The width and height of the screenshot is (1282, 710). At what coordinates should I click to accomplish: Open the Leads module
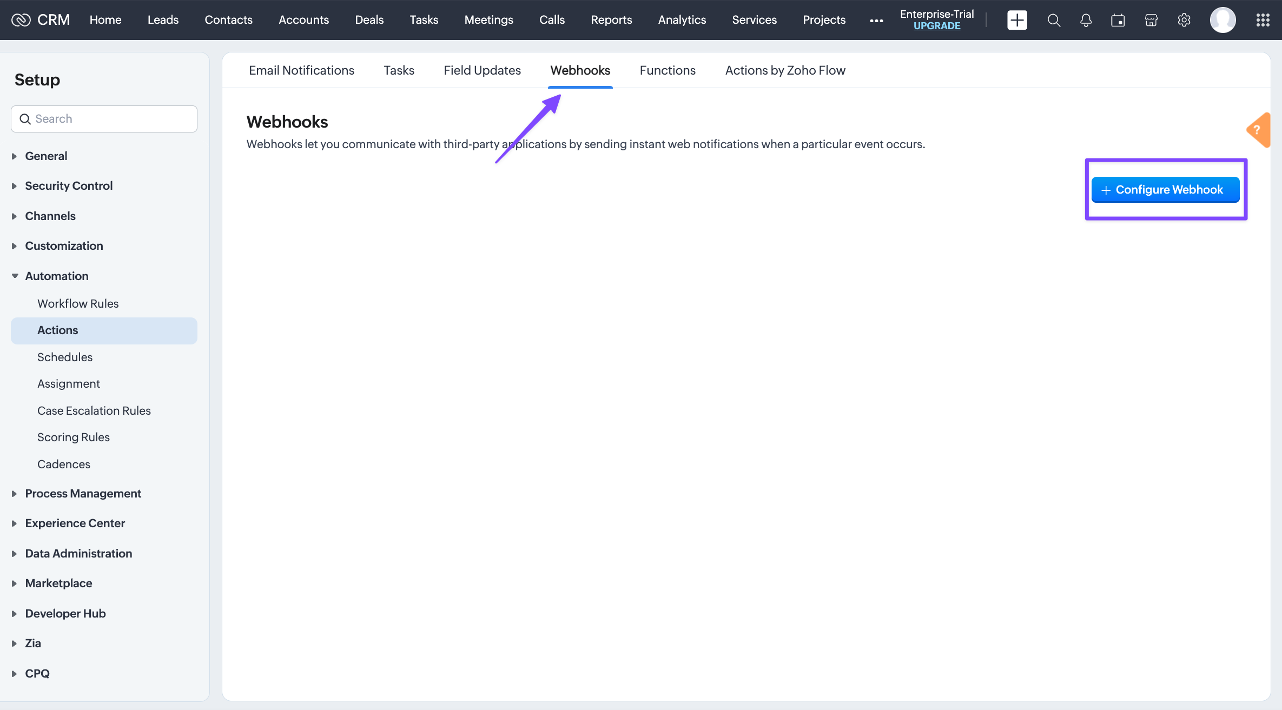[163, 20]
